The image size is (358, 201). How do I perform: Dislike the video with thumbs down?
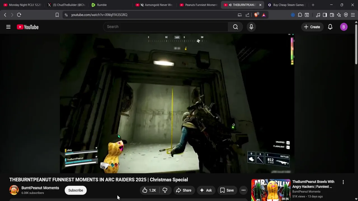[165, 190]
